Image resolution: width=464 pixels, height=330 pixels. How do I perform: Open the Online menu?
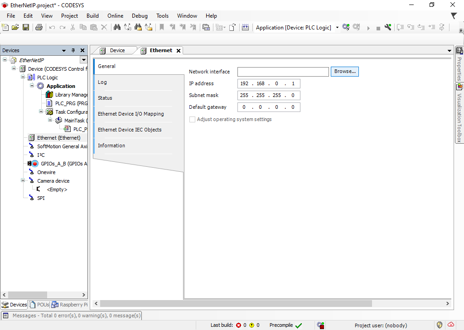click(115, 16)
